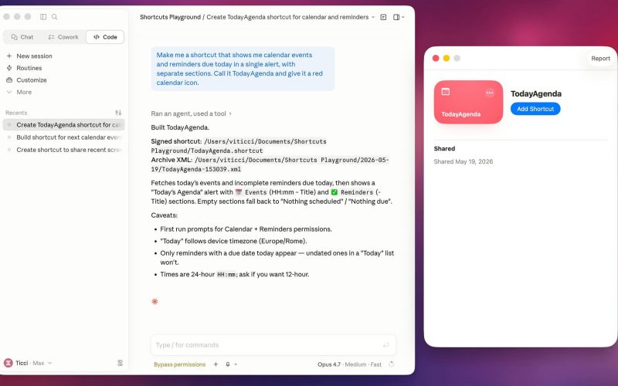Viewport: 618px width, 386px height.
Task: Open the TodayAgenda card's ellipsis menu
Action: (490, 93)
